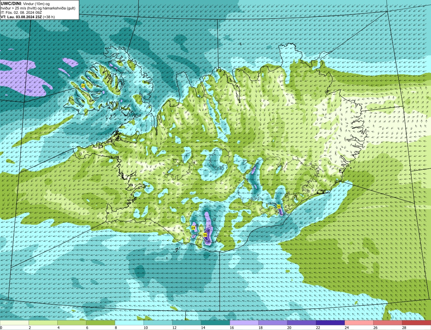Pick the 20–22 m/s violet swatch
The image size is (431, 330).
pyautogui.click(x=302, y=323)
